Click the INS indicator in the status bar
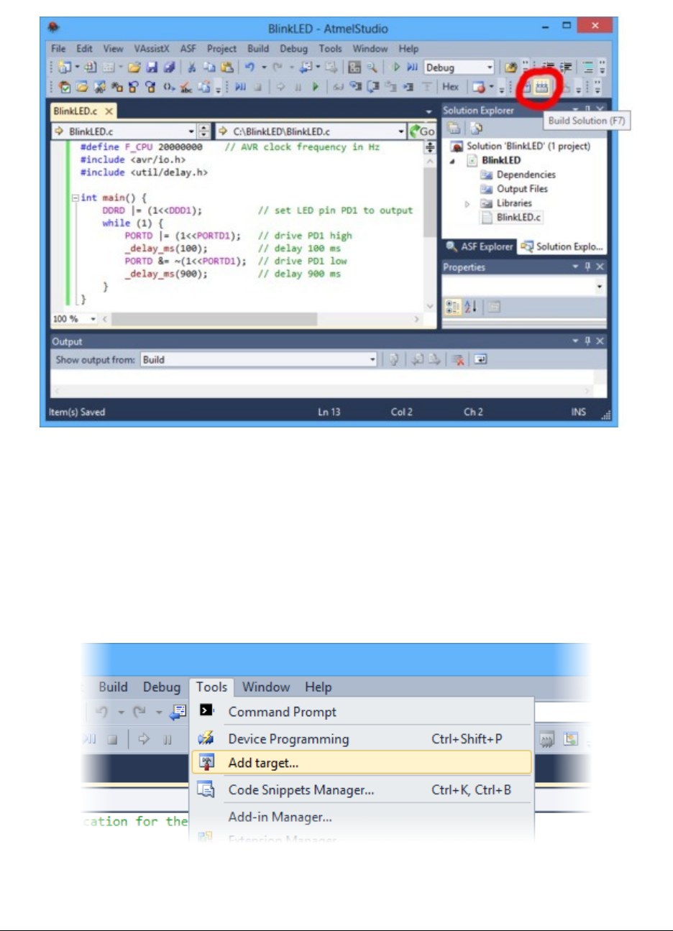Screen dimensions: 673x931 (579, 412)
